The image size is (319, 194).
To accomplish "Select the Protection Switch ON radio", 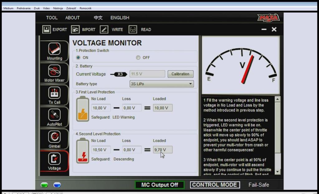I will tap(78, 58).
